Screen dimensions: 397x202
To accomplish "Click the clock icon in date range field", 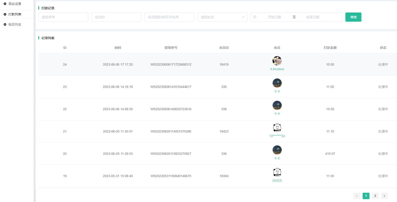I will point(255,17).
